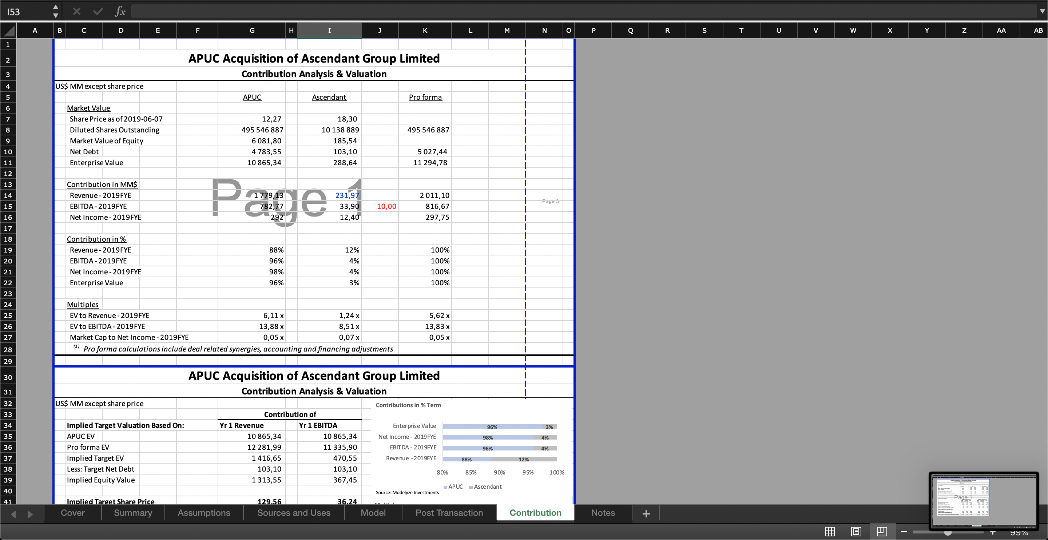Click the red 10,00 cell
Image resolution: width=1048 pixels, height=540 pixels.
pyautogui.click(x=380, y=206)
